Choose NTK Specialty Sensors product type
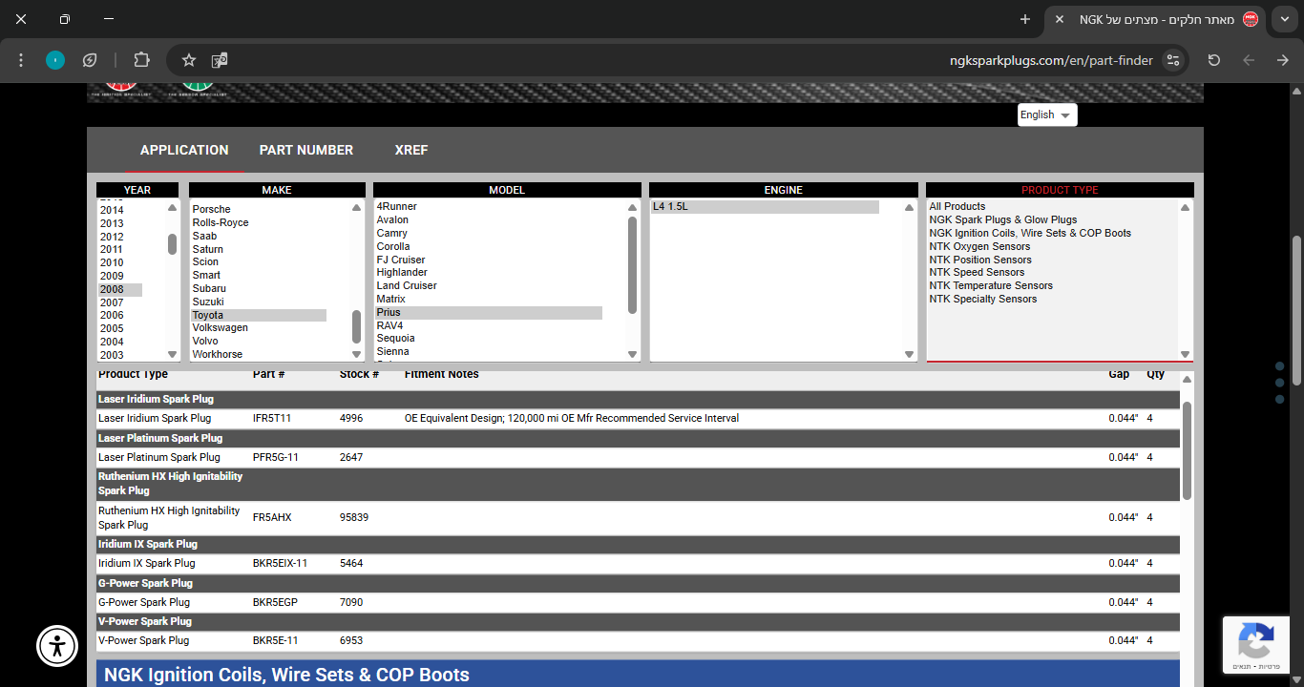Viewport: 1304px width, 687px height. 982,299
